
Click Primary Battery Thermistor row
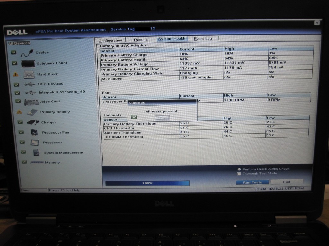(206, 123)
